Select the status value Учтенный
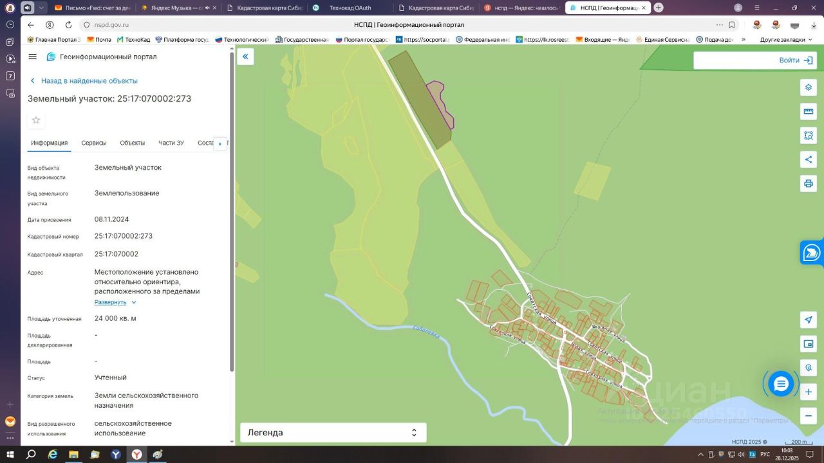Screen dimensions: 824x463 click(x=111, y=377)
